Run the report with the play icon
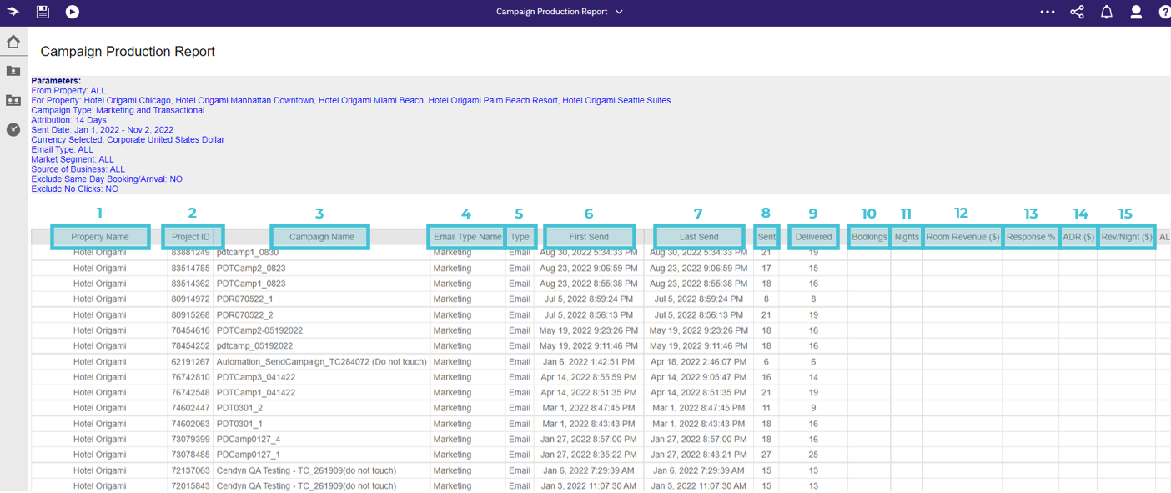This screenshot has width=1171, height=493. [x=73, y=12]
